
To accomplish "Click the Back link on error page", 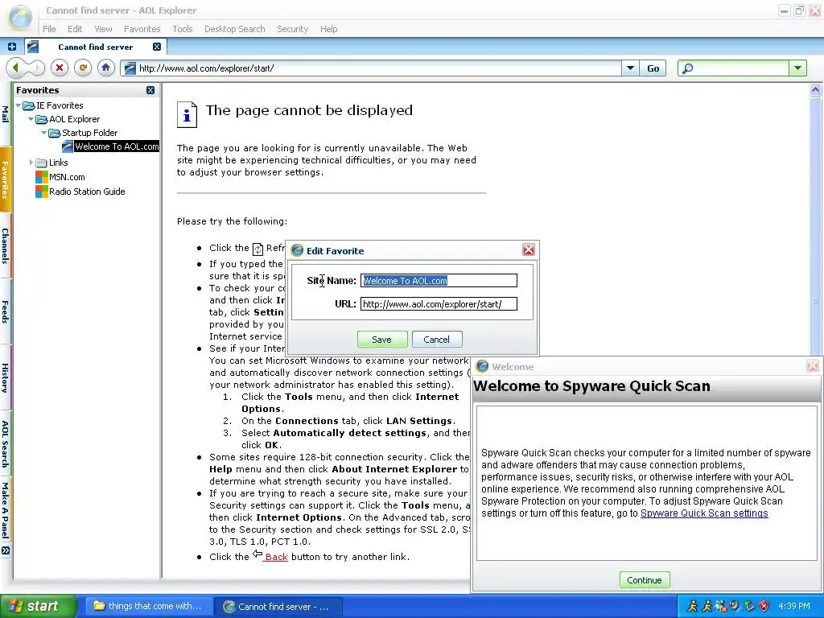I will pyautogui.click(x=277, y=557).
